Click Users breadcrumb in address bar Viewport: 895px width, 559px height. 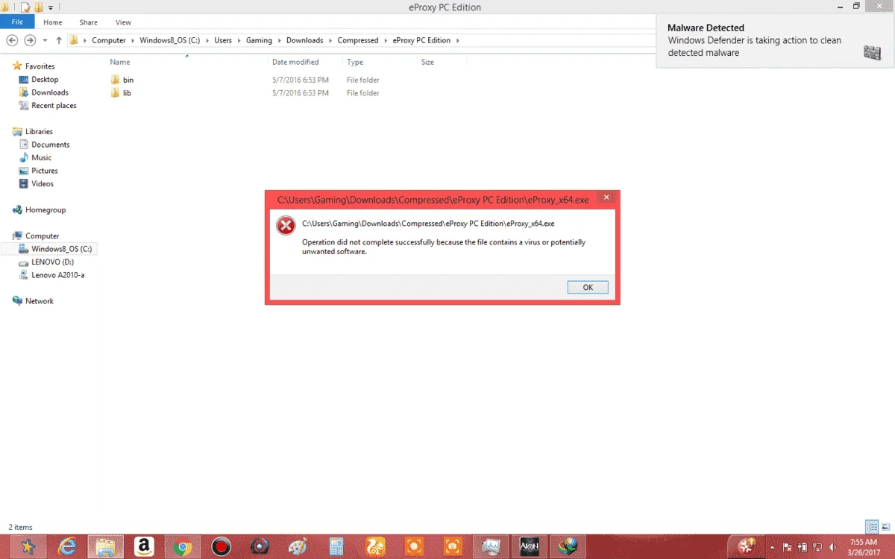point(223,40)
